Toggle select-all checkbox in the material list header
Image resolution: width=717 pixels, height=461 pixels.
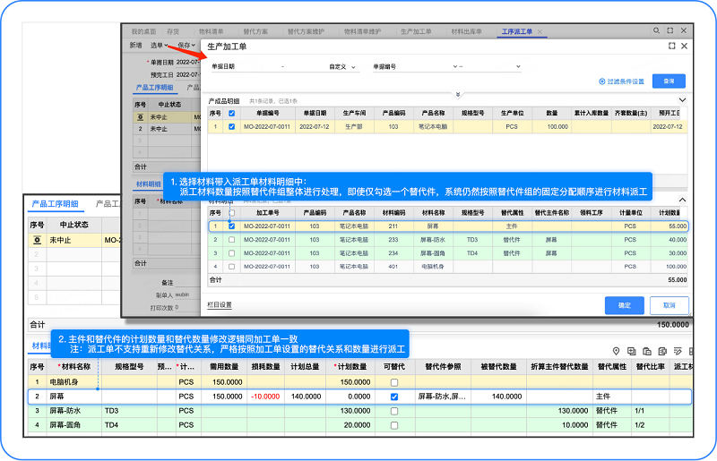[x=232, y=213]
